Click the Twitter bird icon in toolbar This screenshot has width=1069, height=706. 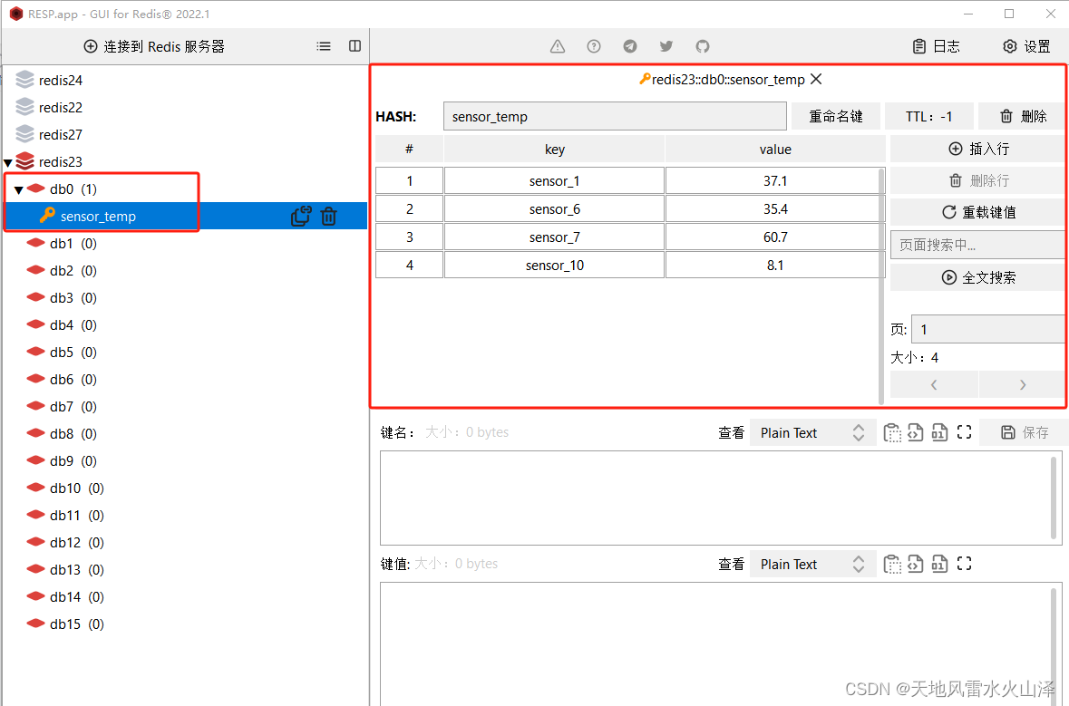[x=666, y=45]
